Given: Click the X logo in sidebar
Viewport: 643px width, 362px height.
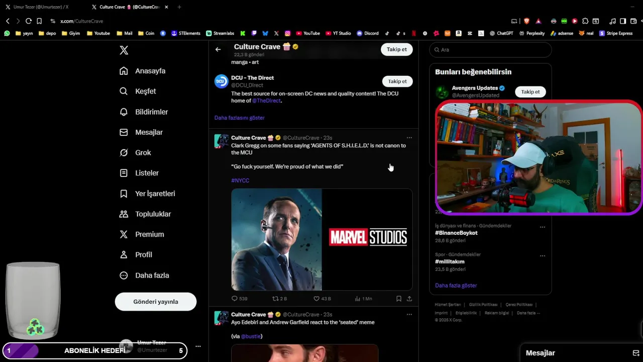Looking at the screenshot, I should [x=124, y=50].
